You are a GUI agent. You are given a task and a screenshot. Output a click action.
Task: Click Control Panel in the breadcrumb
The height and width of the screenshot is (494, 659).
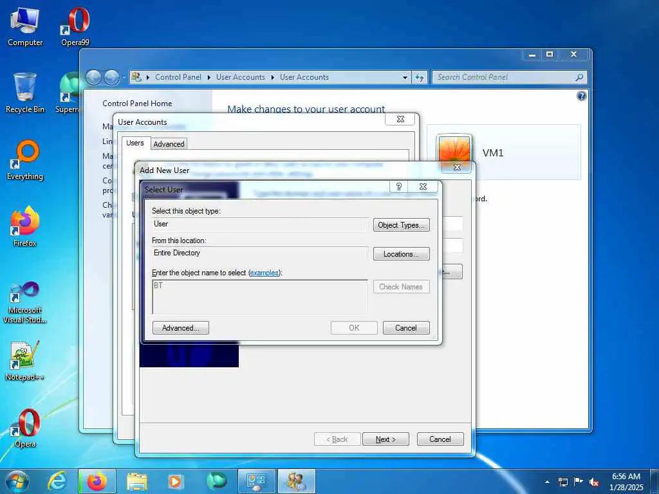(178, 77)
